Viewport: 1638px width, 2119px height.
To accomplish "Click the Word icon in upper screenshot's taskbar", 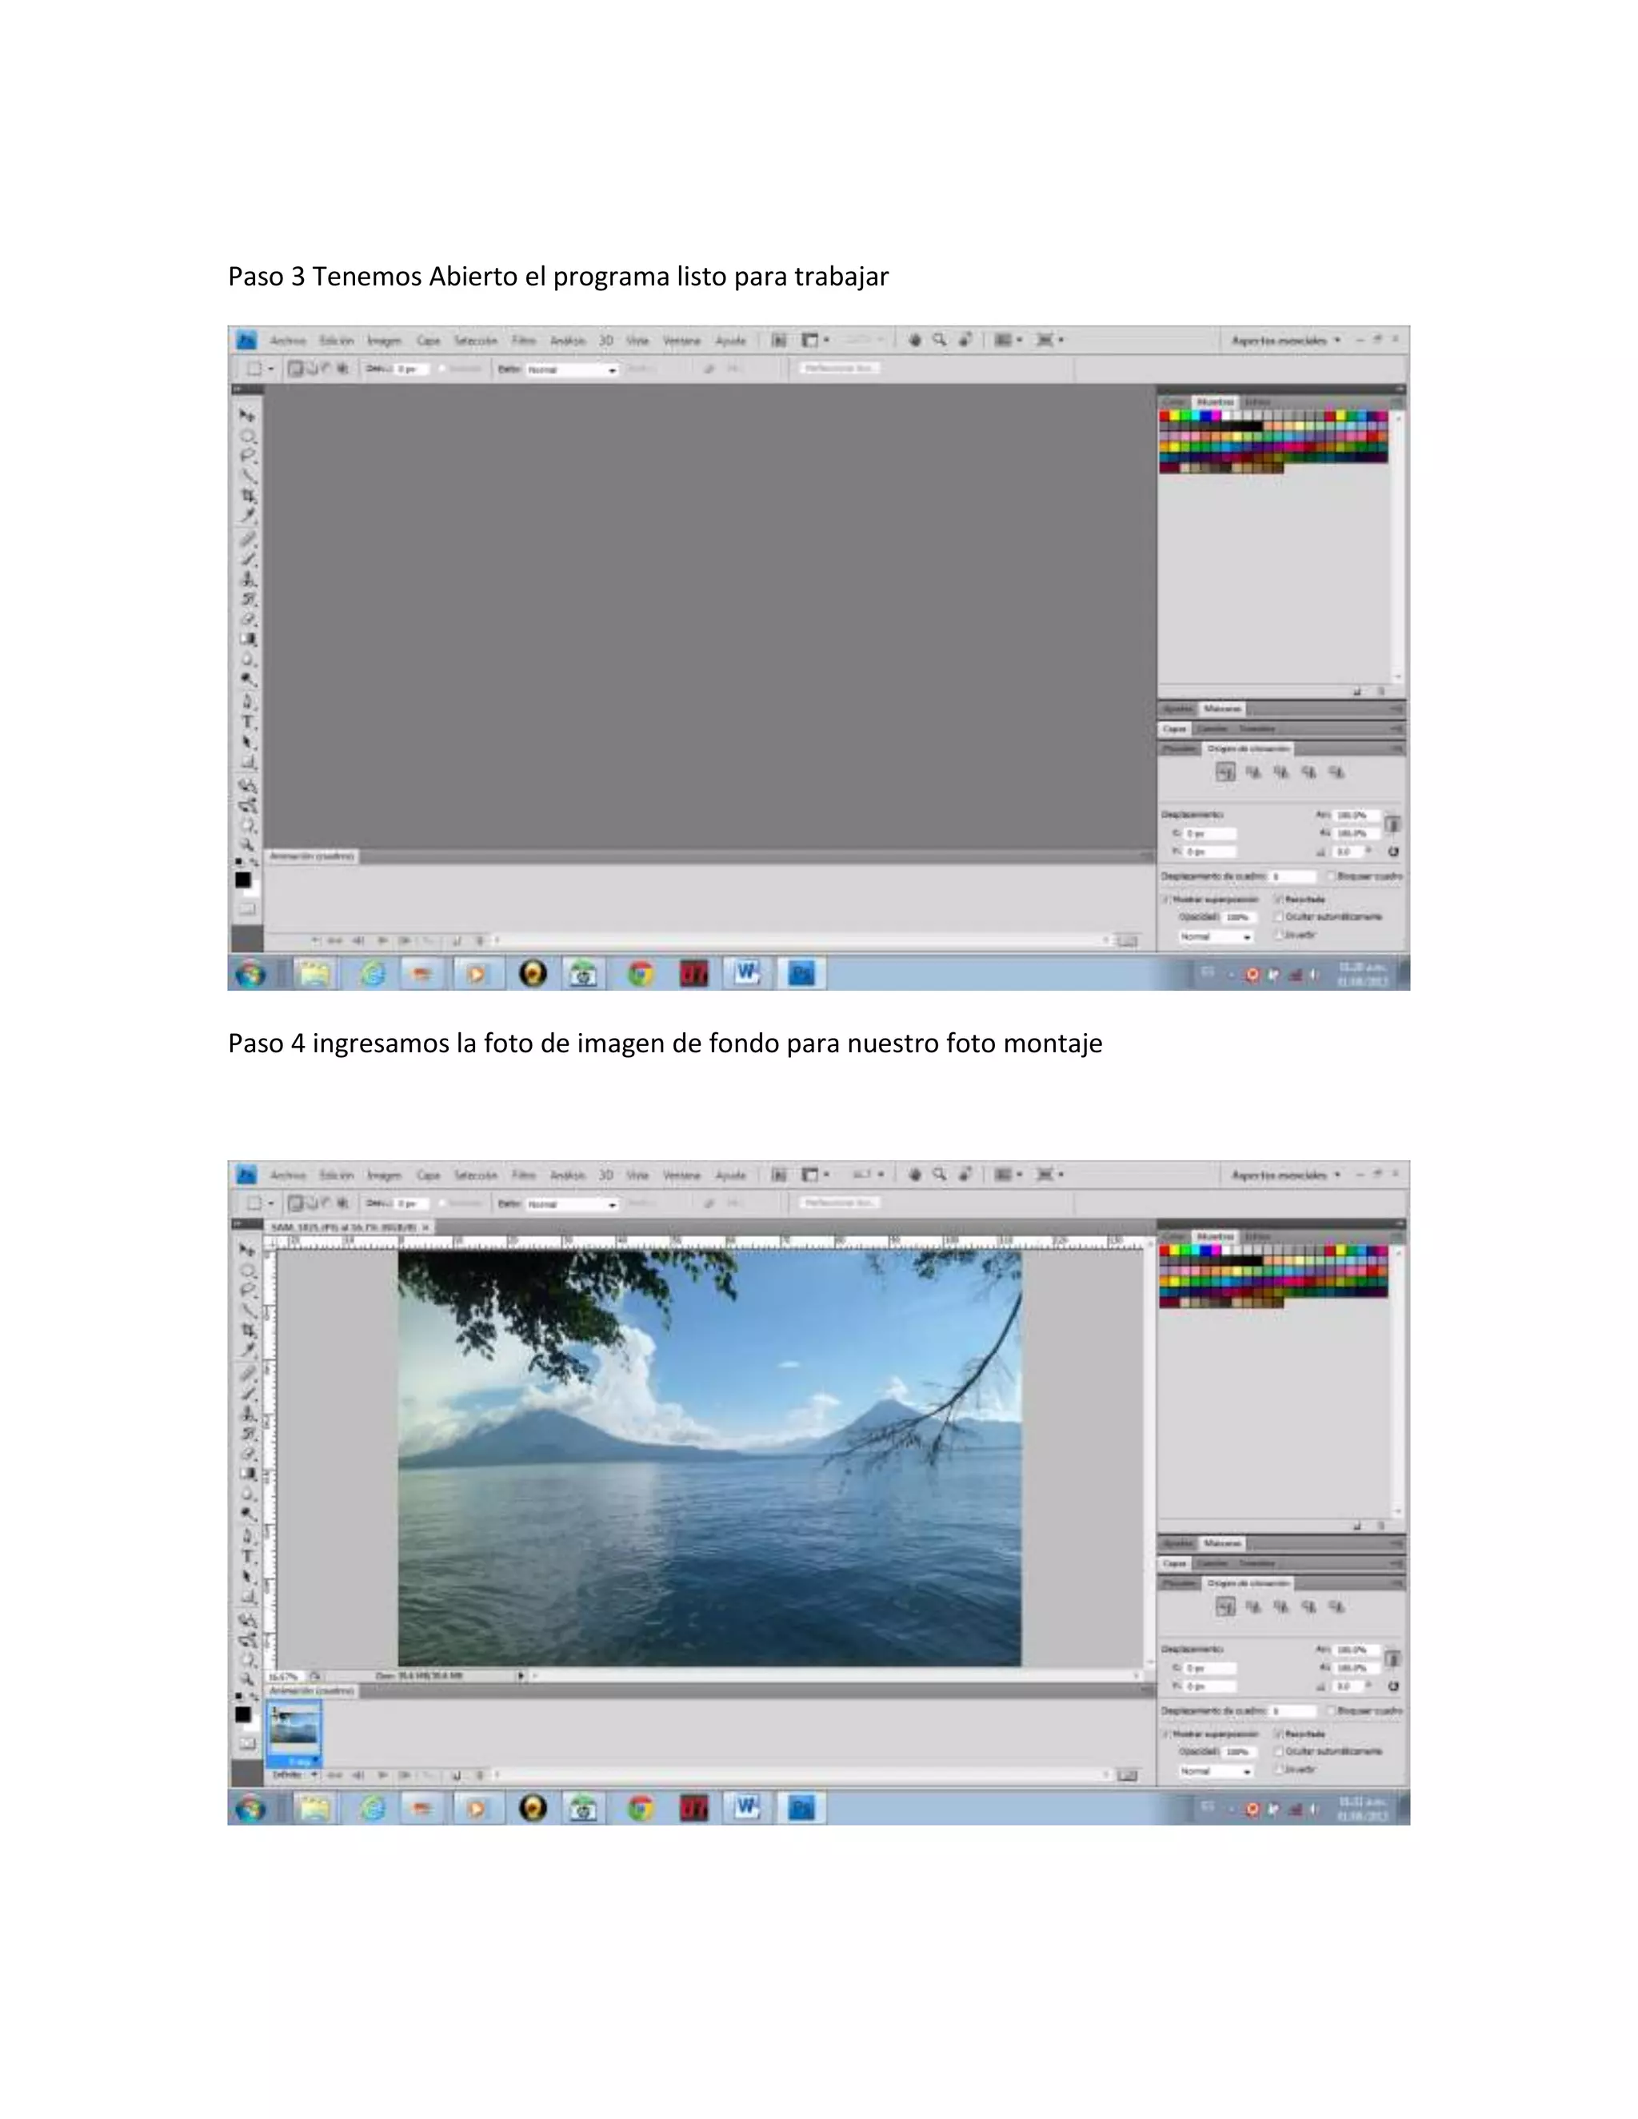I will point(746,972).
